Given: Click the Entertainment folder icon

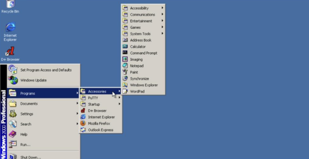Looking at the screenshot, I should point(125,21).
